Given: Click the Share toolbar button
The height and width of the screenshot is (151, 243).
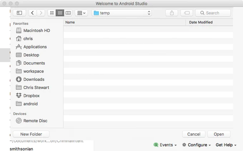Looking at the screenshot, I should click(x=172, y=13).
